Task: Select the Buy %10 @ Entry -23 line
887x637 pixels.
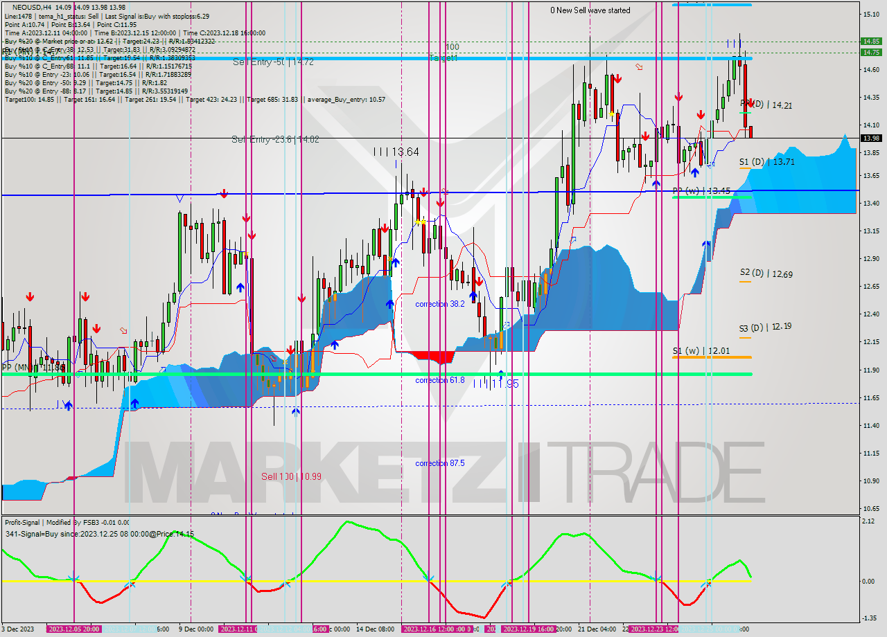Action: pos(98,74)
